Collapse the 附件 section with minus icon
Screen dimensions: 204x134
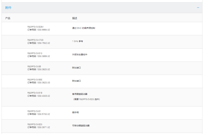(198, 8)
